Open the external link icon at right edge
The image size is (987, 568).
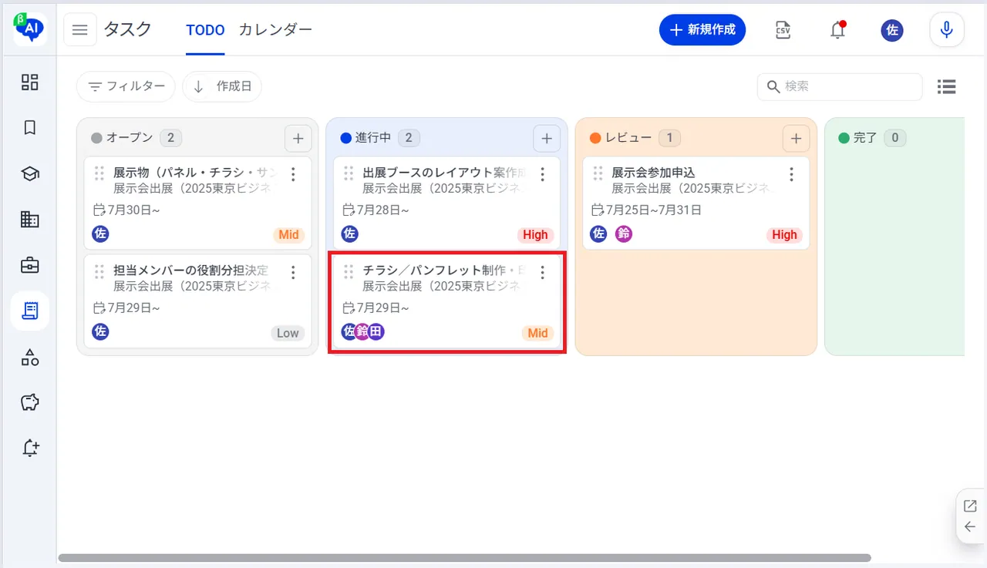[970, 506]
